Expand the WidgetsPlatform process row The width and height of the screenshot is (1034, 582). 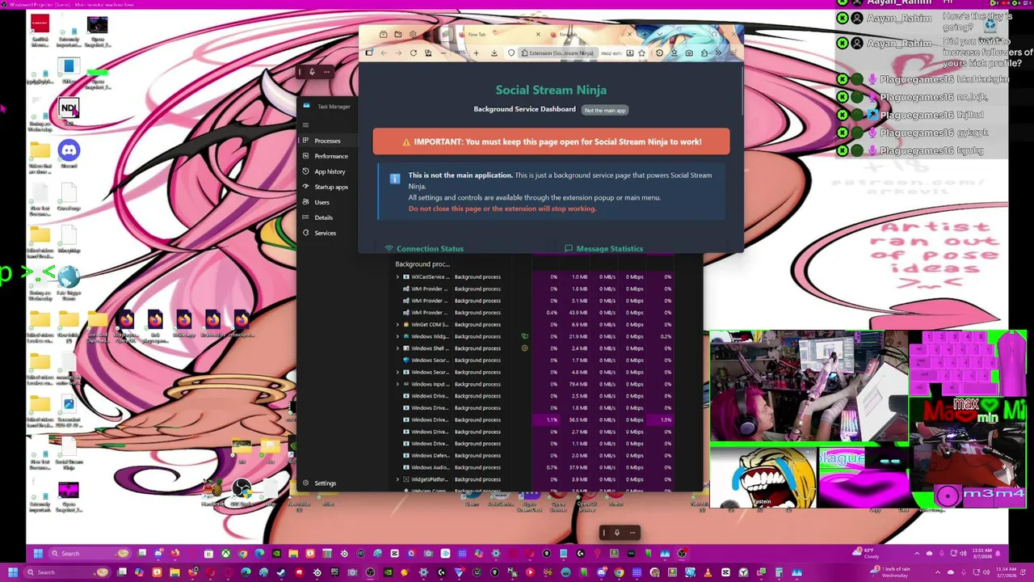point(397,479)
